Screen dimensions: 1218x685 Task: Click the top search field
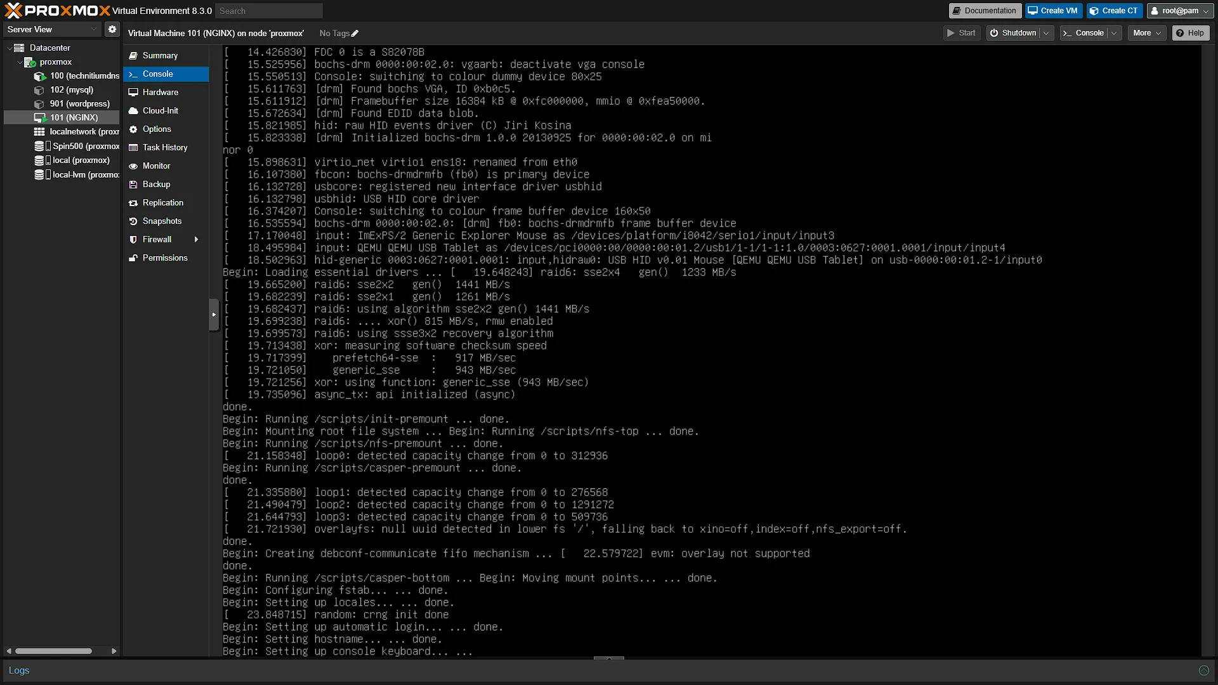[269, 11]
